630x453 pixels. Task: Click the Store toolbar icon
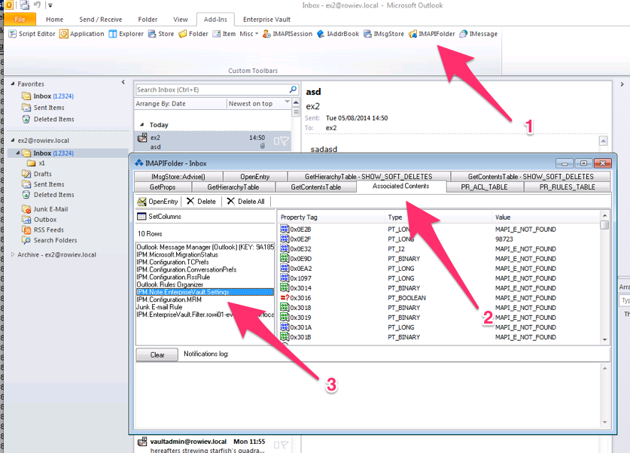(x=161, y=34)
